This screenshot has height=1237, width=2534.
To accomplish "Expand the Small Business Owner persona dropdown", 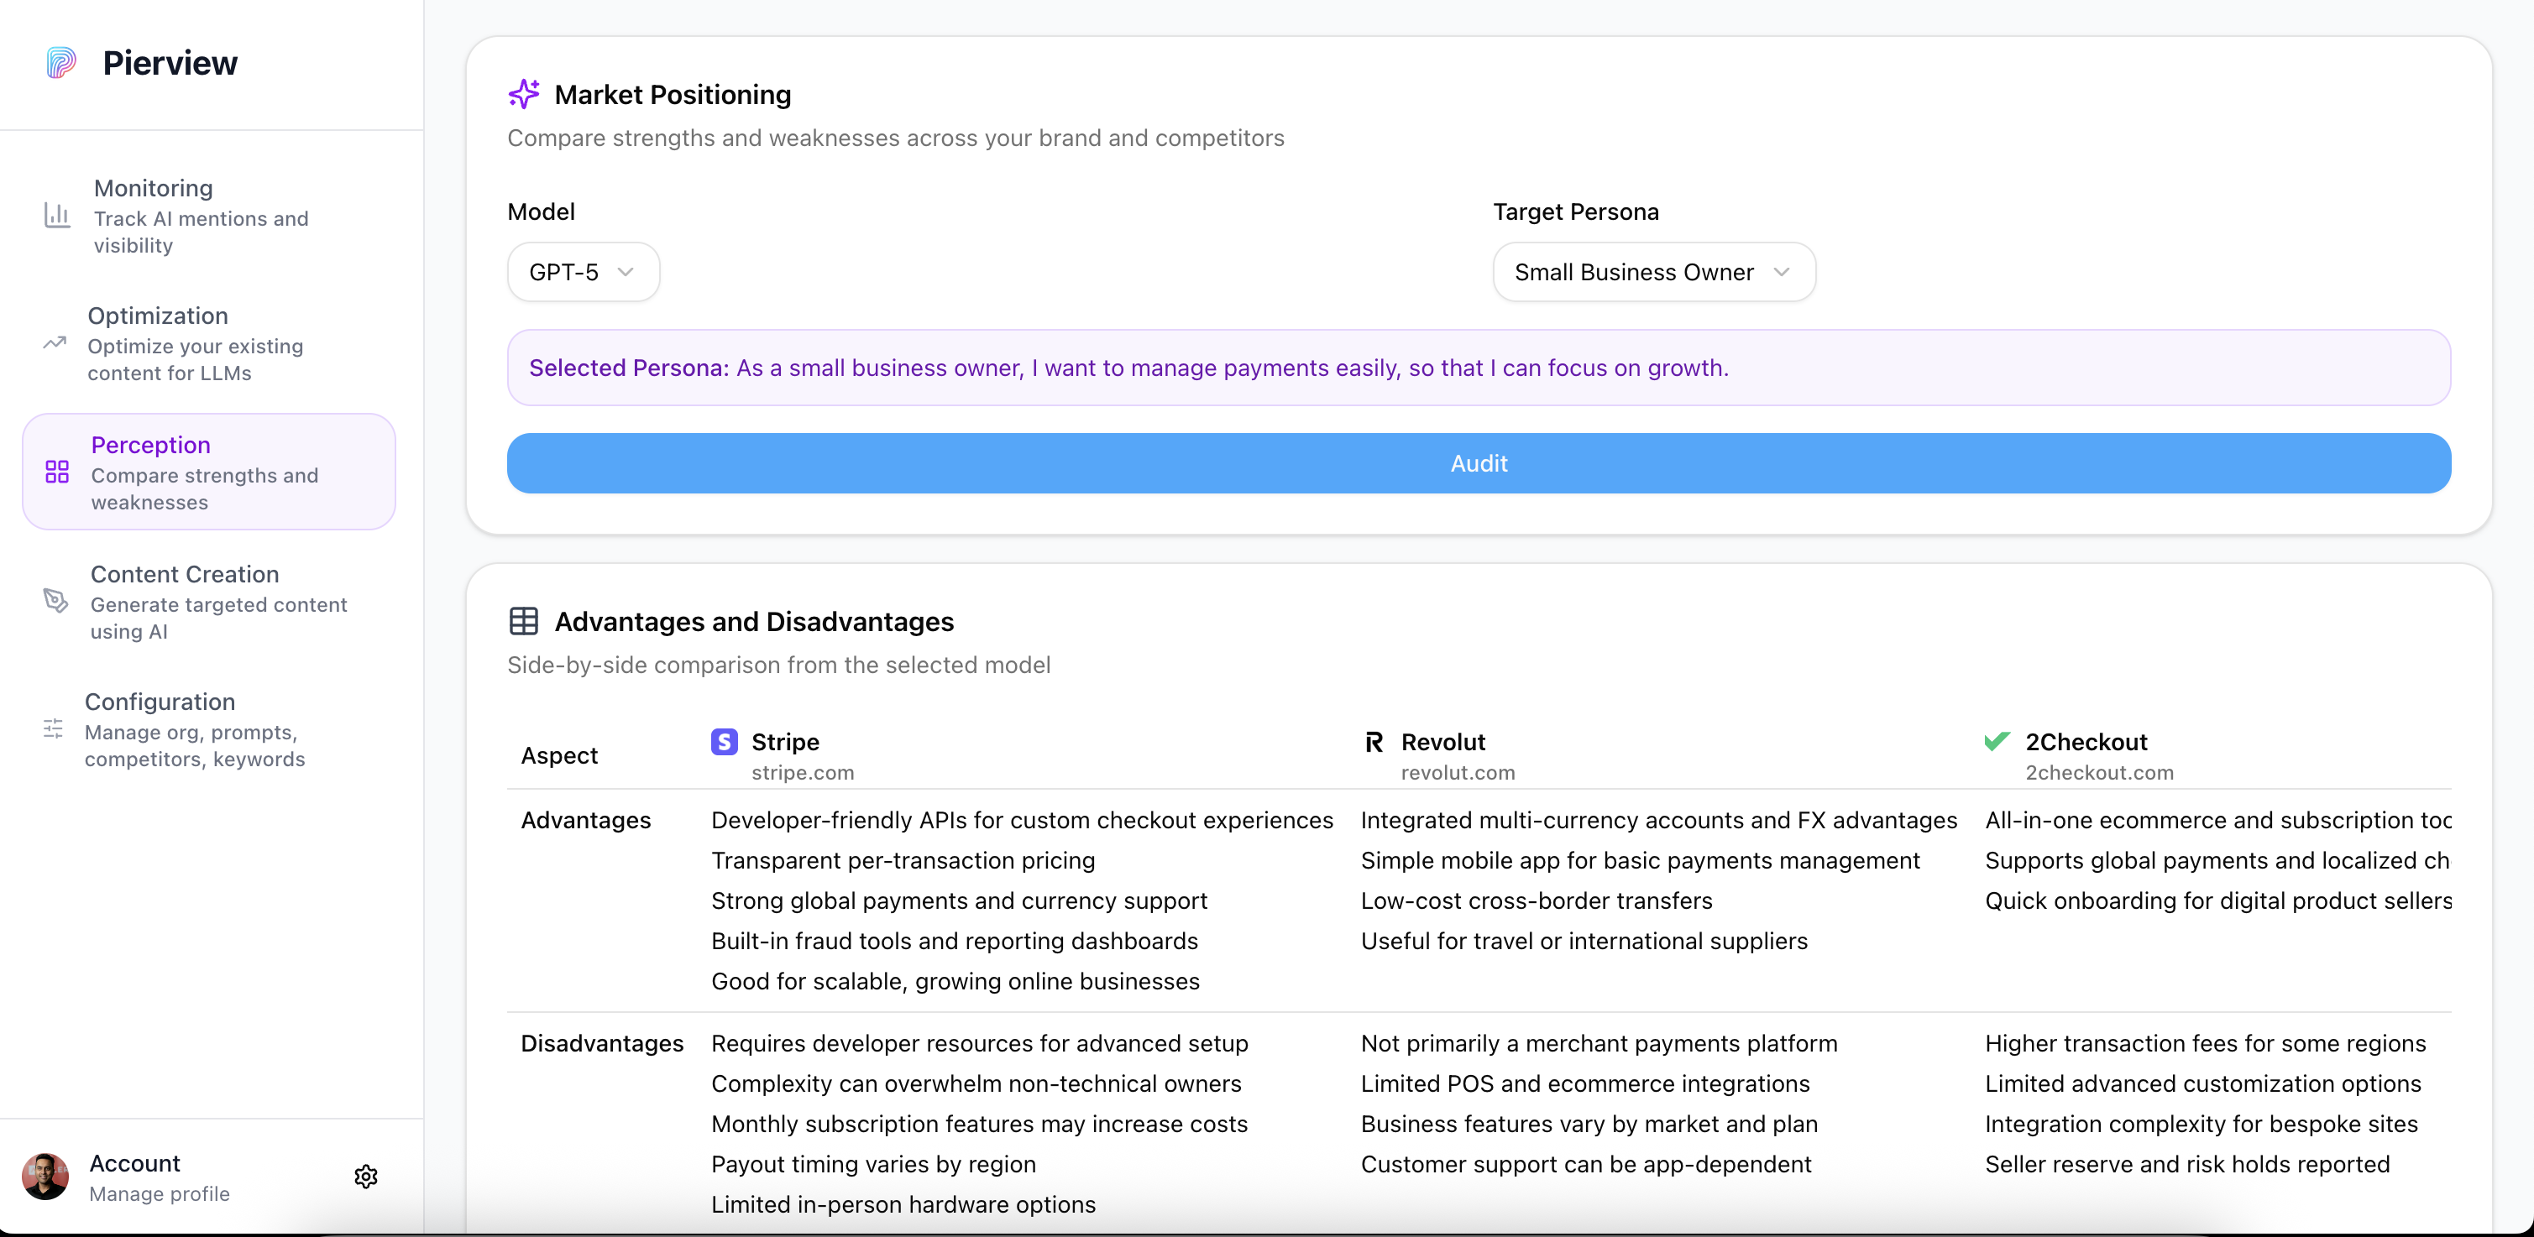I will (x=1652, y=273).
